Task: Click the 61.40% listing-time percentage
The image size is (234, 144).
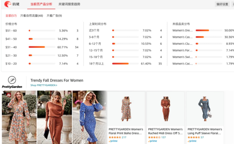Action: (146, 64)
